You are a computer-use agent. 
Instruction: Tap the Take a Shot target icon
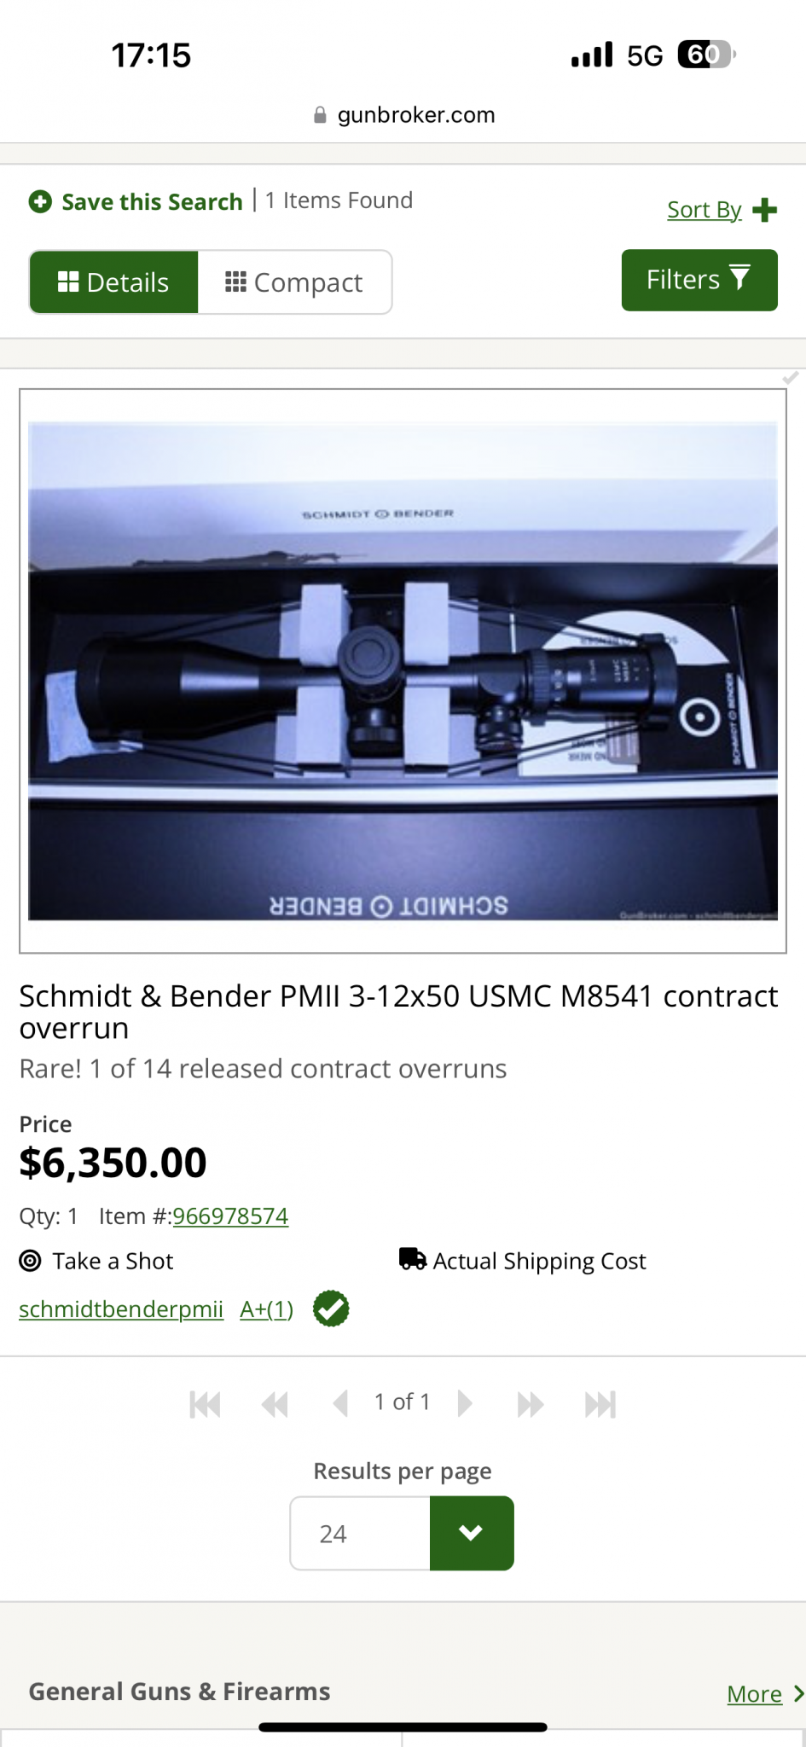[30, 1261]
